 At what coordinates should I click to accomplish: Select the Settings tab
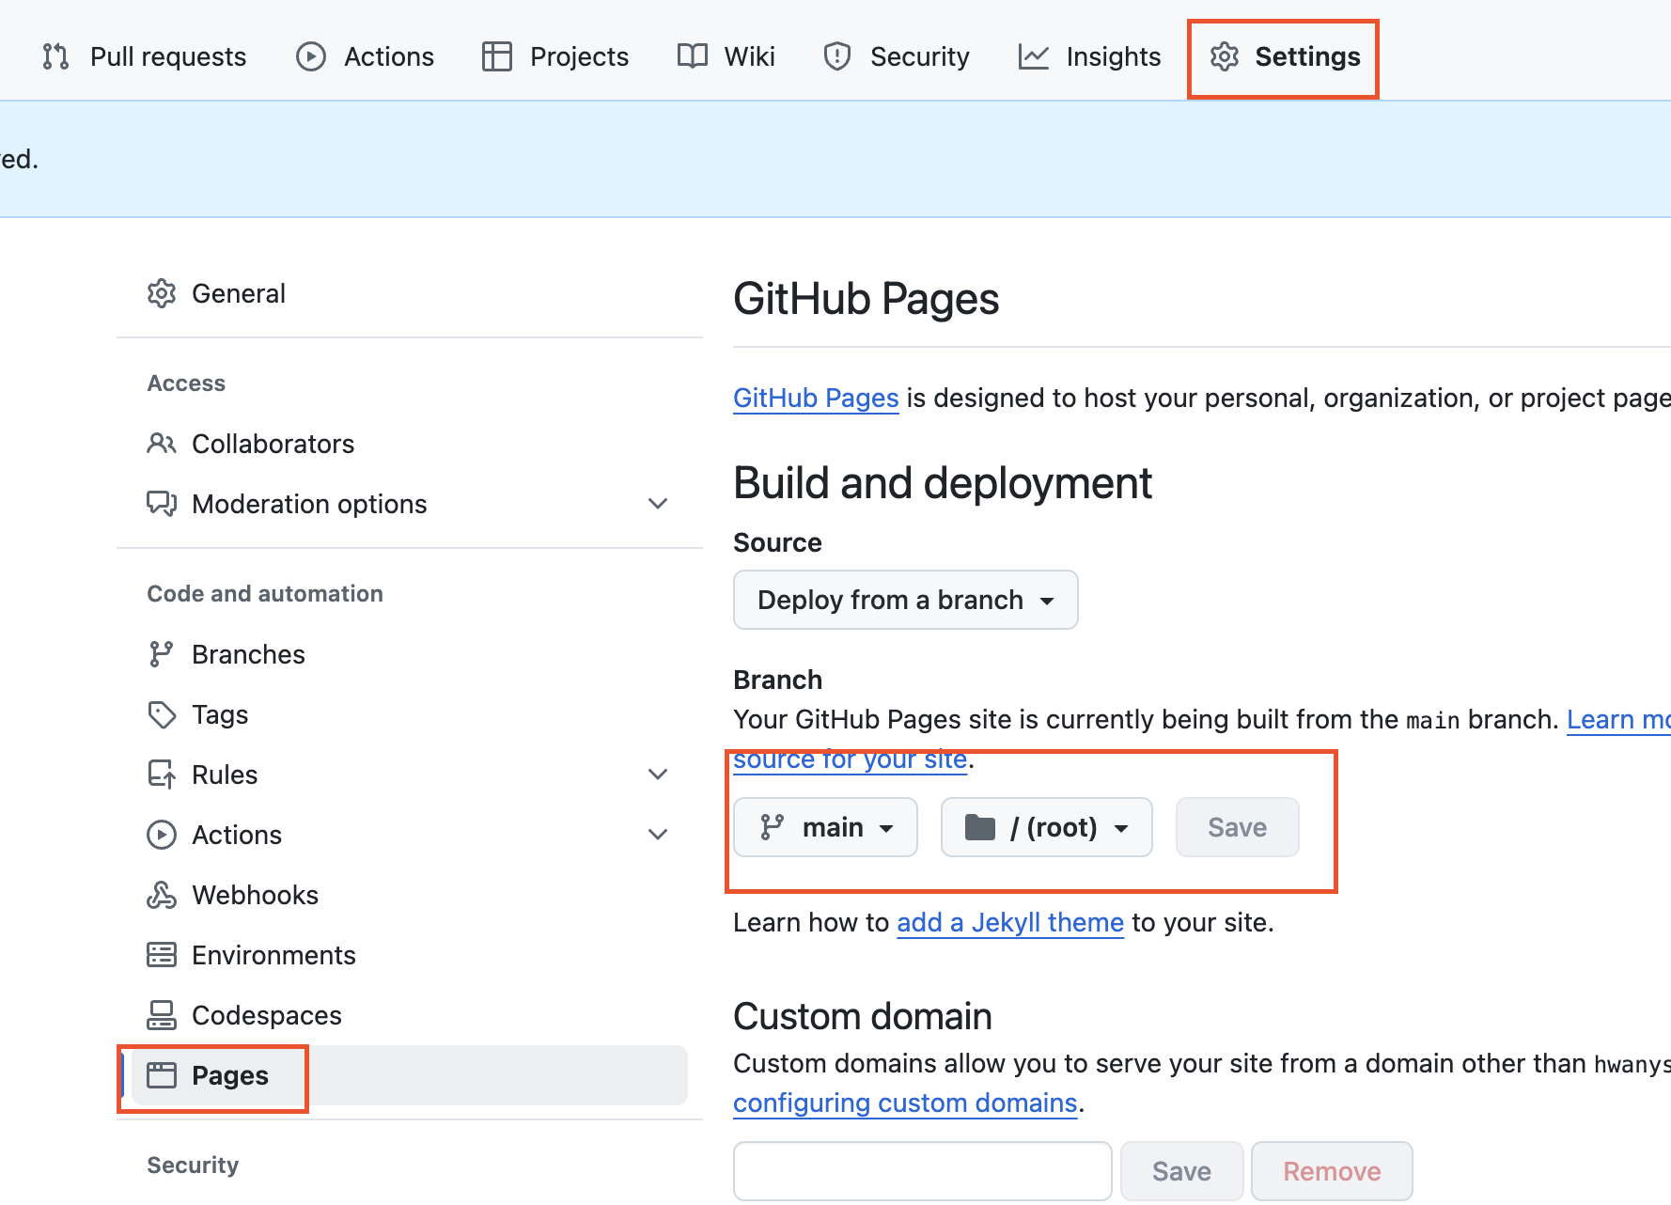(1284, 56)
